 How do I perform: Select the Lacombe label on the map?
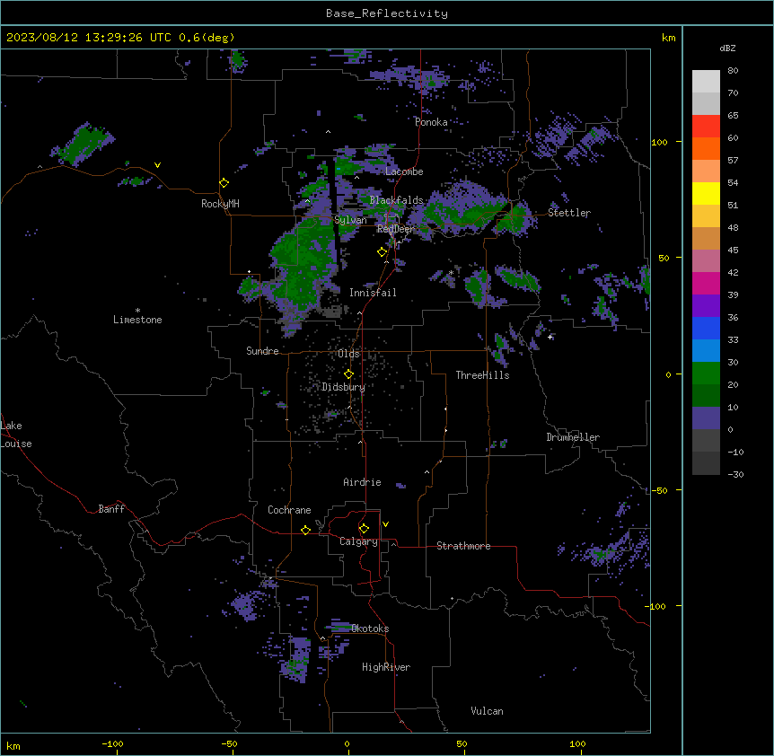point(404,171)
